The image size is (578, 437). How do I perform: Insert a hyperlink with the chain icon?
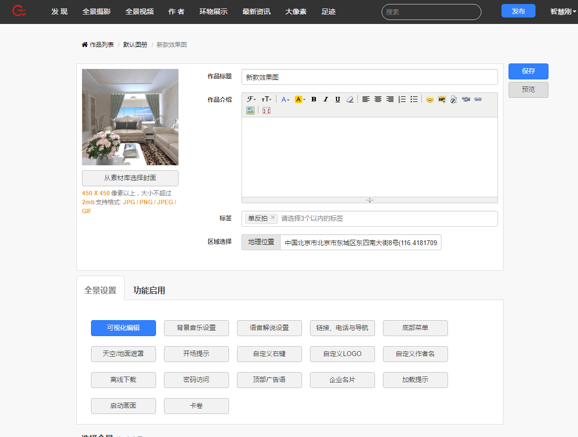click(478, 99)
